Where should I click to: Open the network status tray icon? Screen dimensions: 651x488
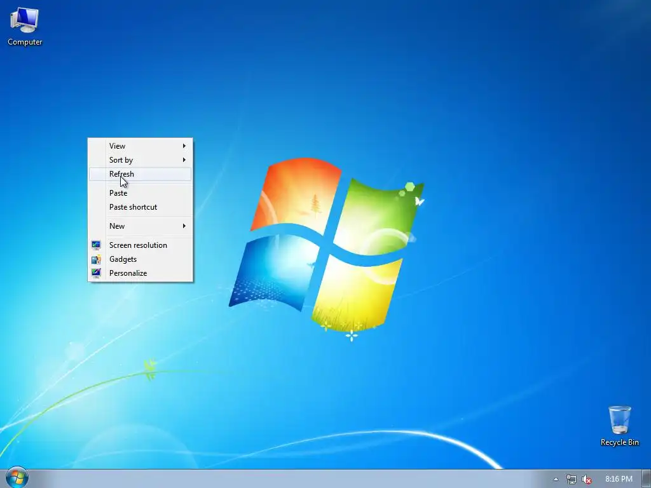pyautogui.click(x=572, y=479)
